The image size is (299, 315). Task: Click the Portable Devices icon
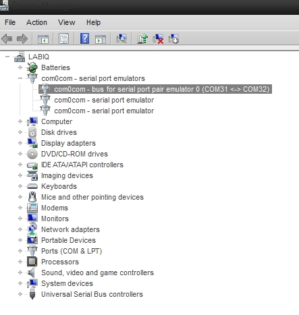click(32, 240)
